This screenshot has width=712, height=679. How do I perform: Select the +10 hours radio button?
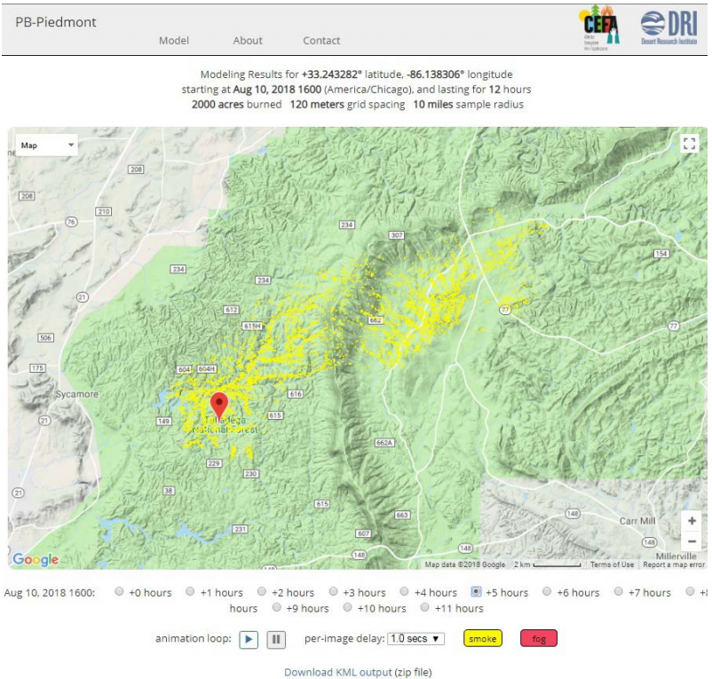[347, 607]
